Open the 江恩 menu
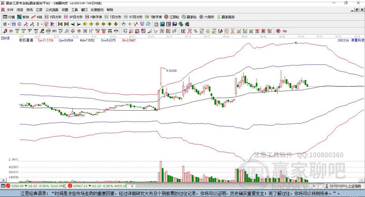Screen dimensions: 365x197 [39, 10]
